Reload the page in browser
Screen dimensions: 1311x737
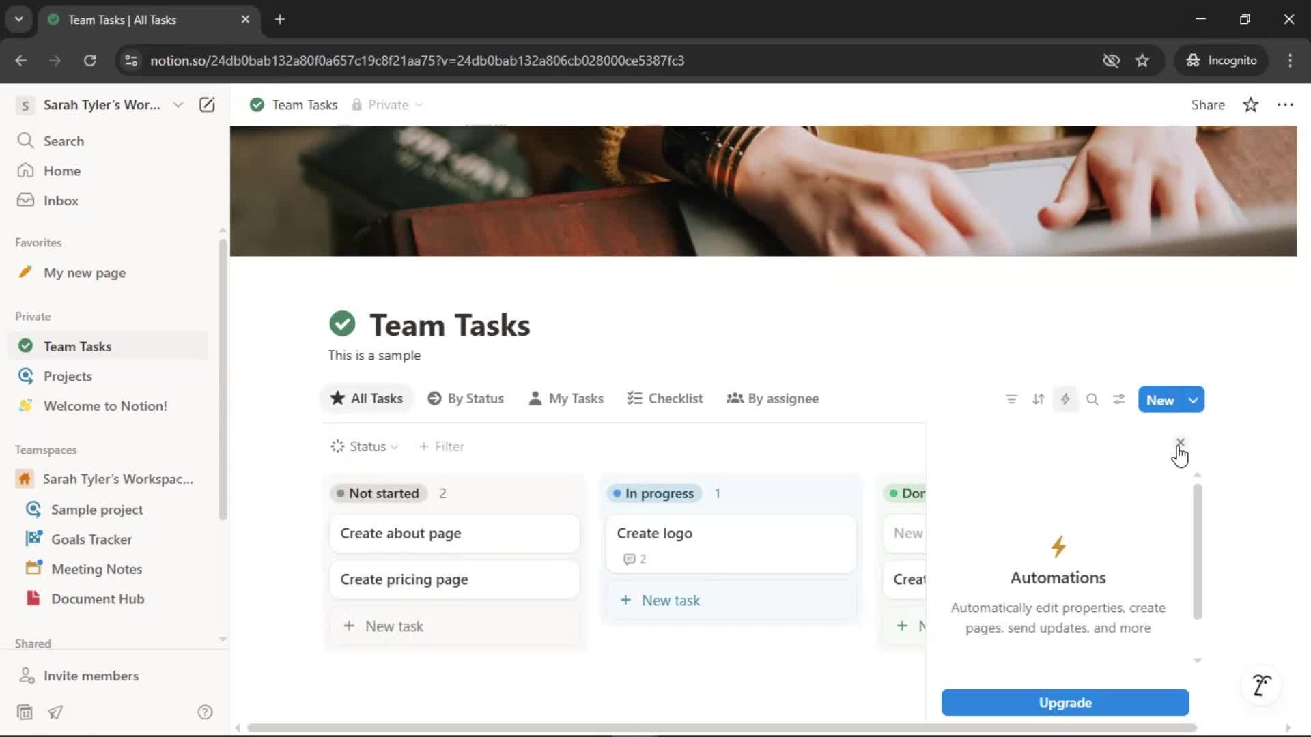[x=90, y=60]
